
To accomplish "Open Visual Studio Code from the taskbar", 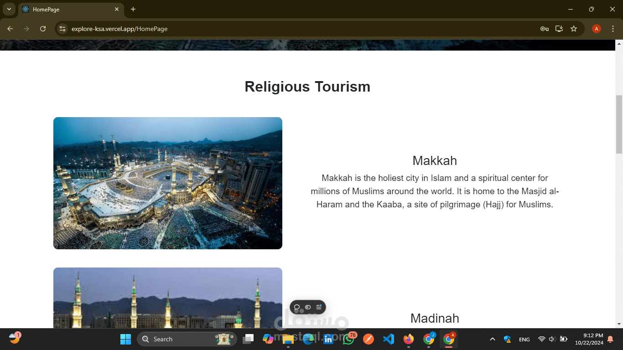I will click(x=389, y=339).
